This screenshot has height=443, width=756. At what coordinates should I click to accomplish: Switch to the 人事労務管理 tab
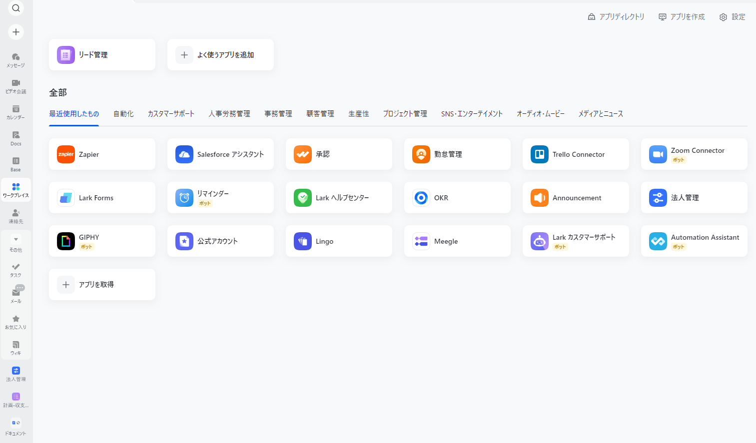(229, 114)
